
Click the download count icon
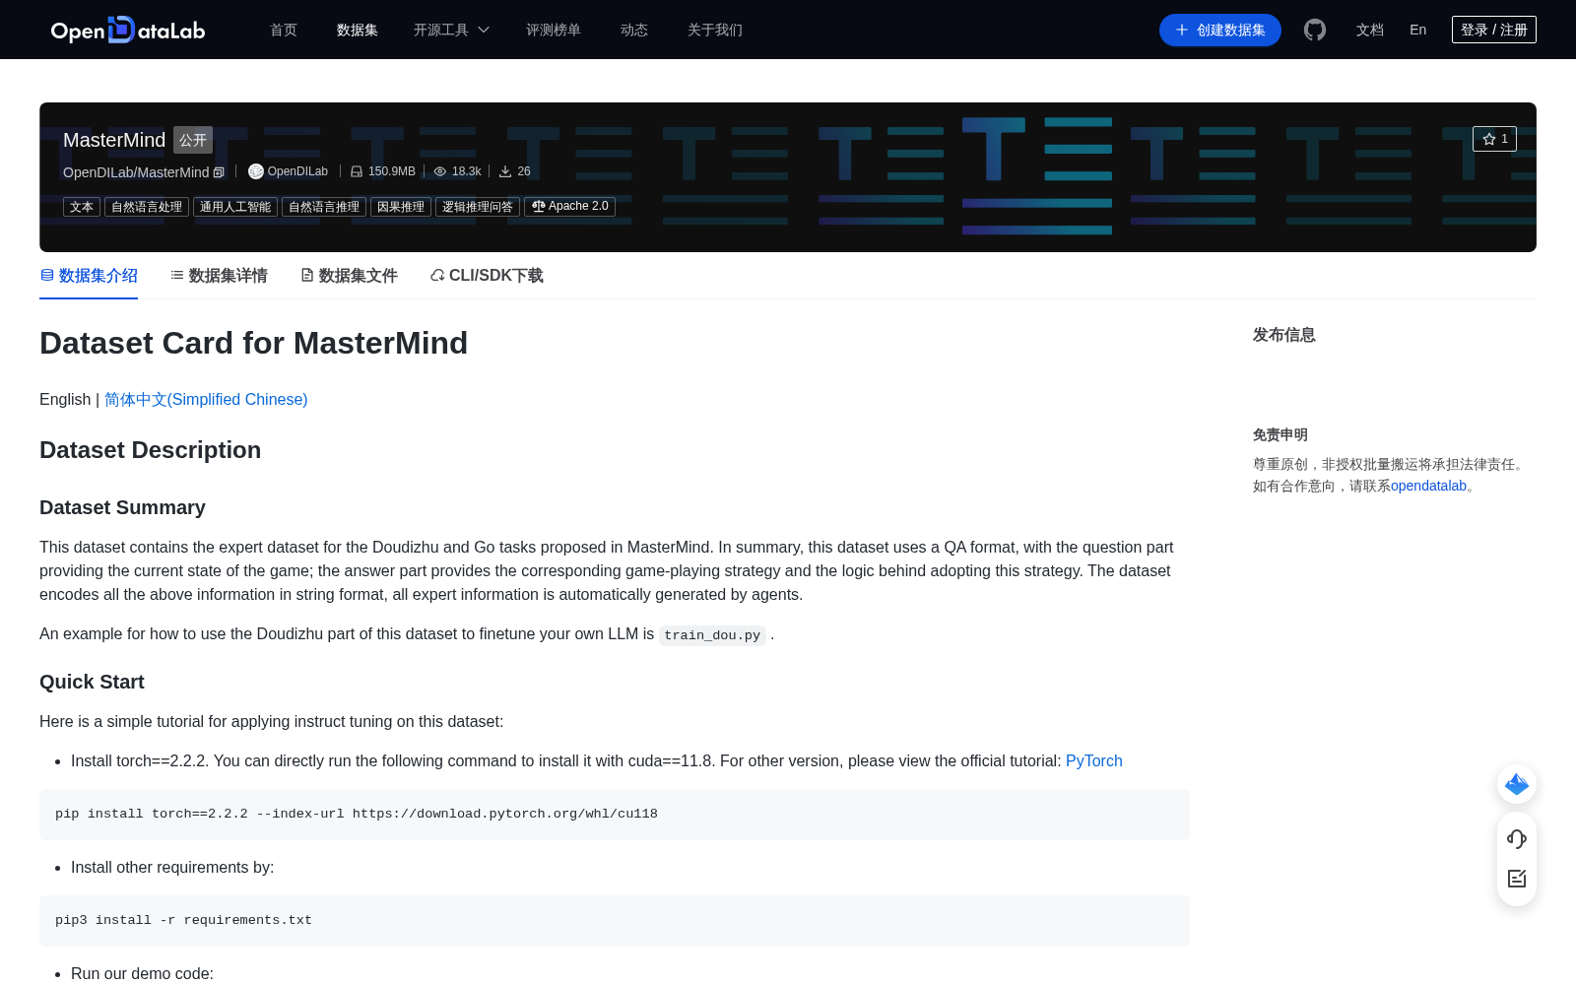505,171
